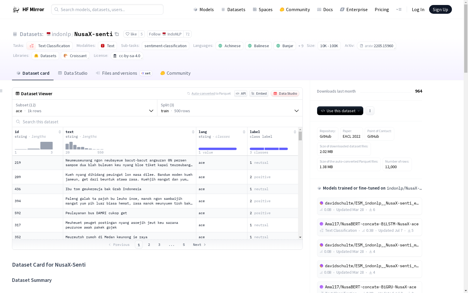Select row with id 436

pos(155,189)
